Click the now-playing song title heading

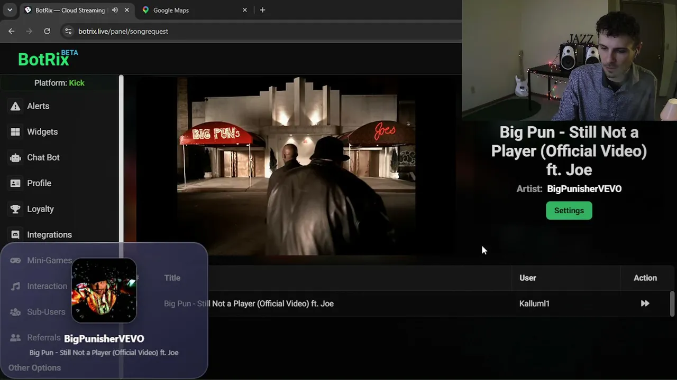tap(569, 151)
